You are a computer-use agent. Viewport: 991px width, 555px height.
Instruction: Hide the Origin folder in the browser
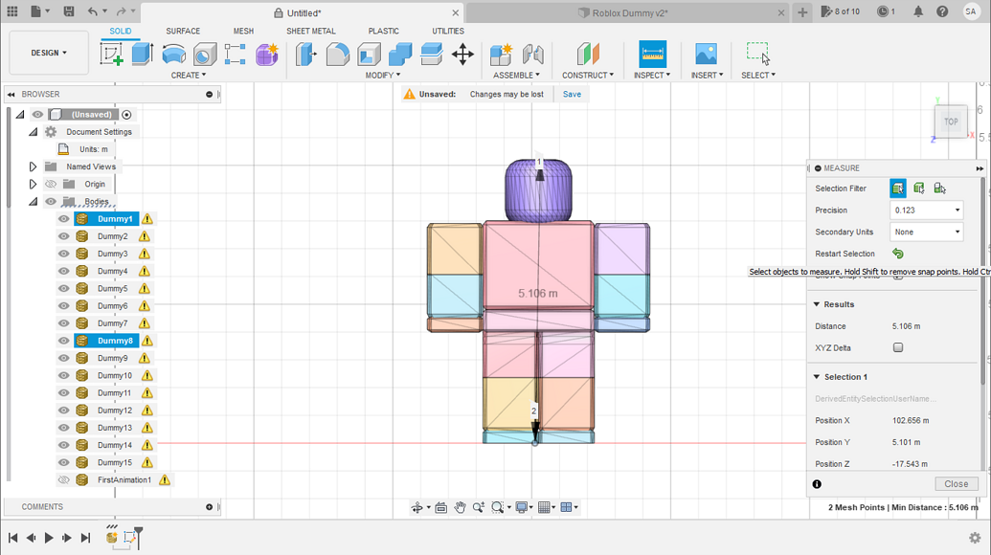pyautogui.click(x=49, y=184)
